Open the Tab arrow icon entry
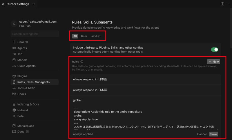Image resolution: width=232 pixels, height=140 pixels. click(x=14, y=54)
